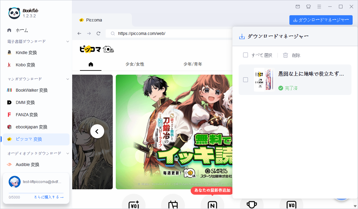The height and width of the screenshot is (209, 358).
Task: Click the Home house icon in sidebar
Action: (x=9, y=30)
